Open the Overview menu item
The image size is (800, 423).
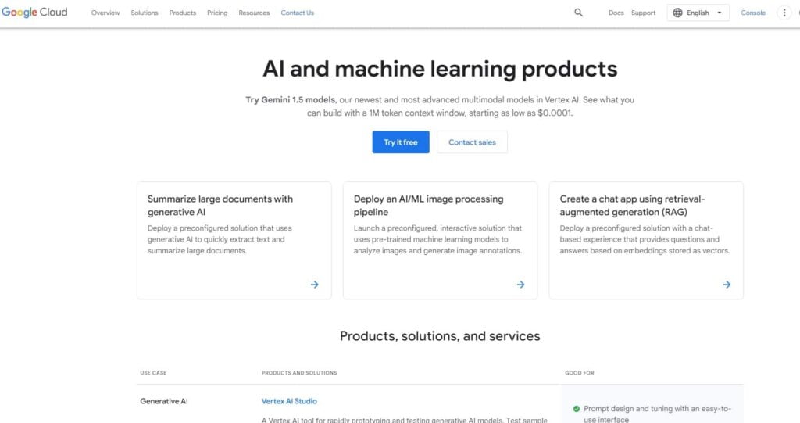(x=105, y=13)
